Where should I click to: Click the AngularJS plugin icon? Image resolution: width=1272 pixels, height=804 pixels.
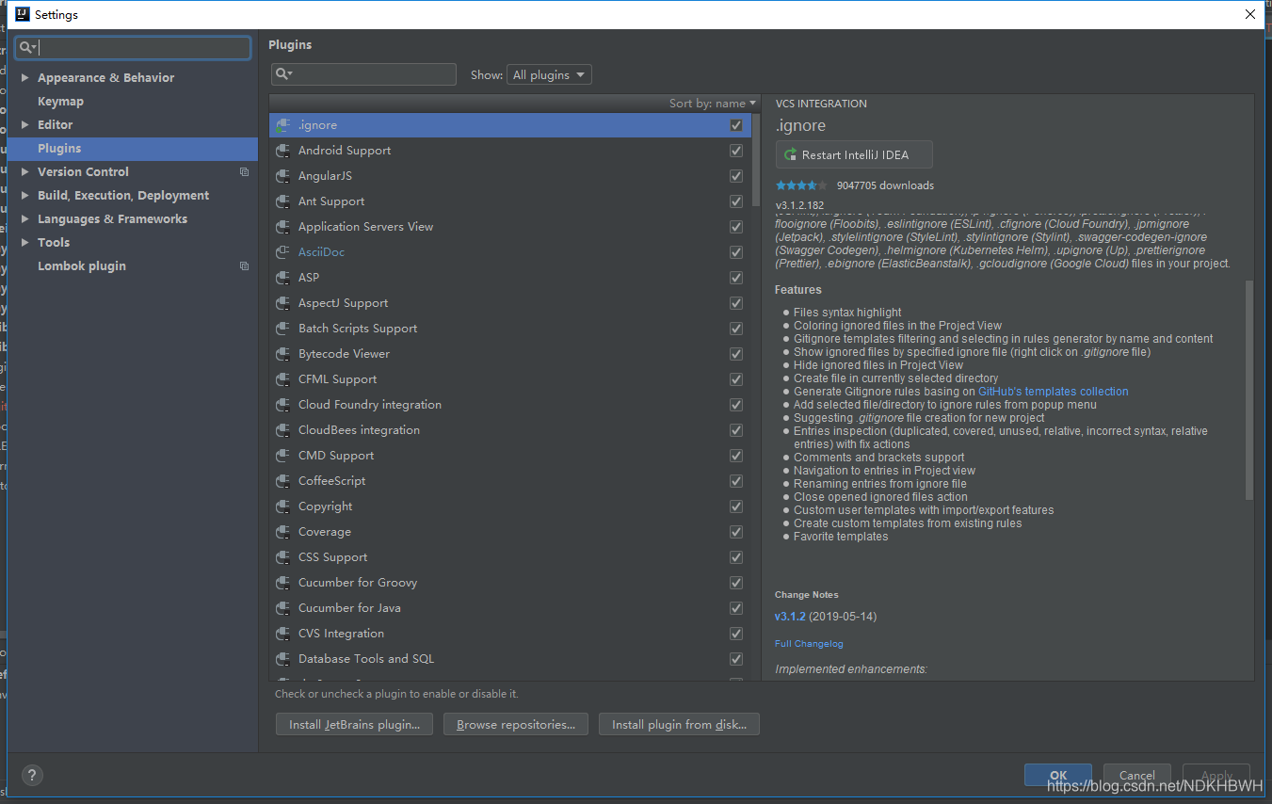pos(282,176)
